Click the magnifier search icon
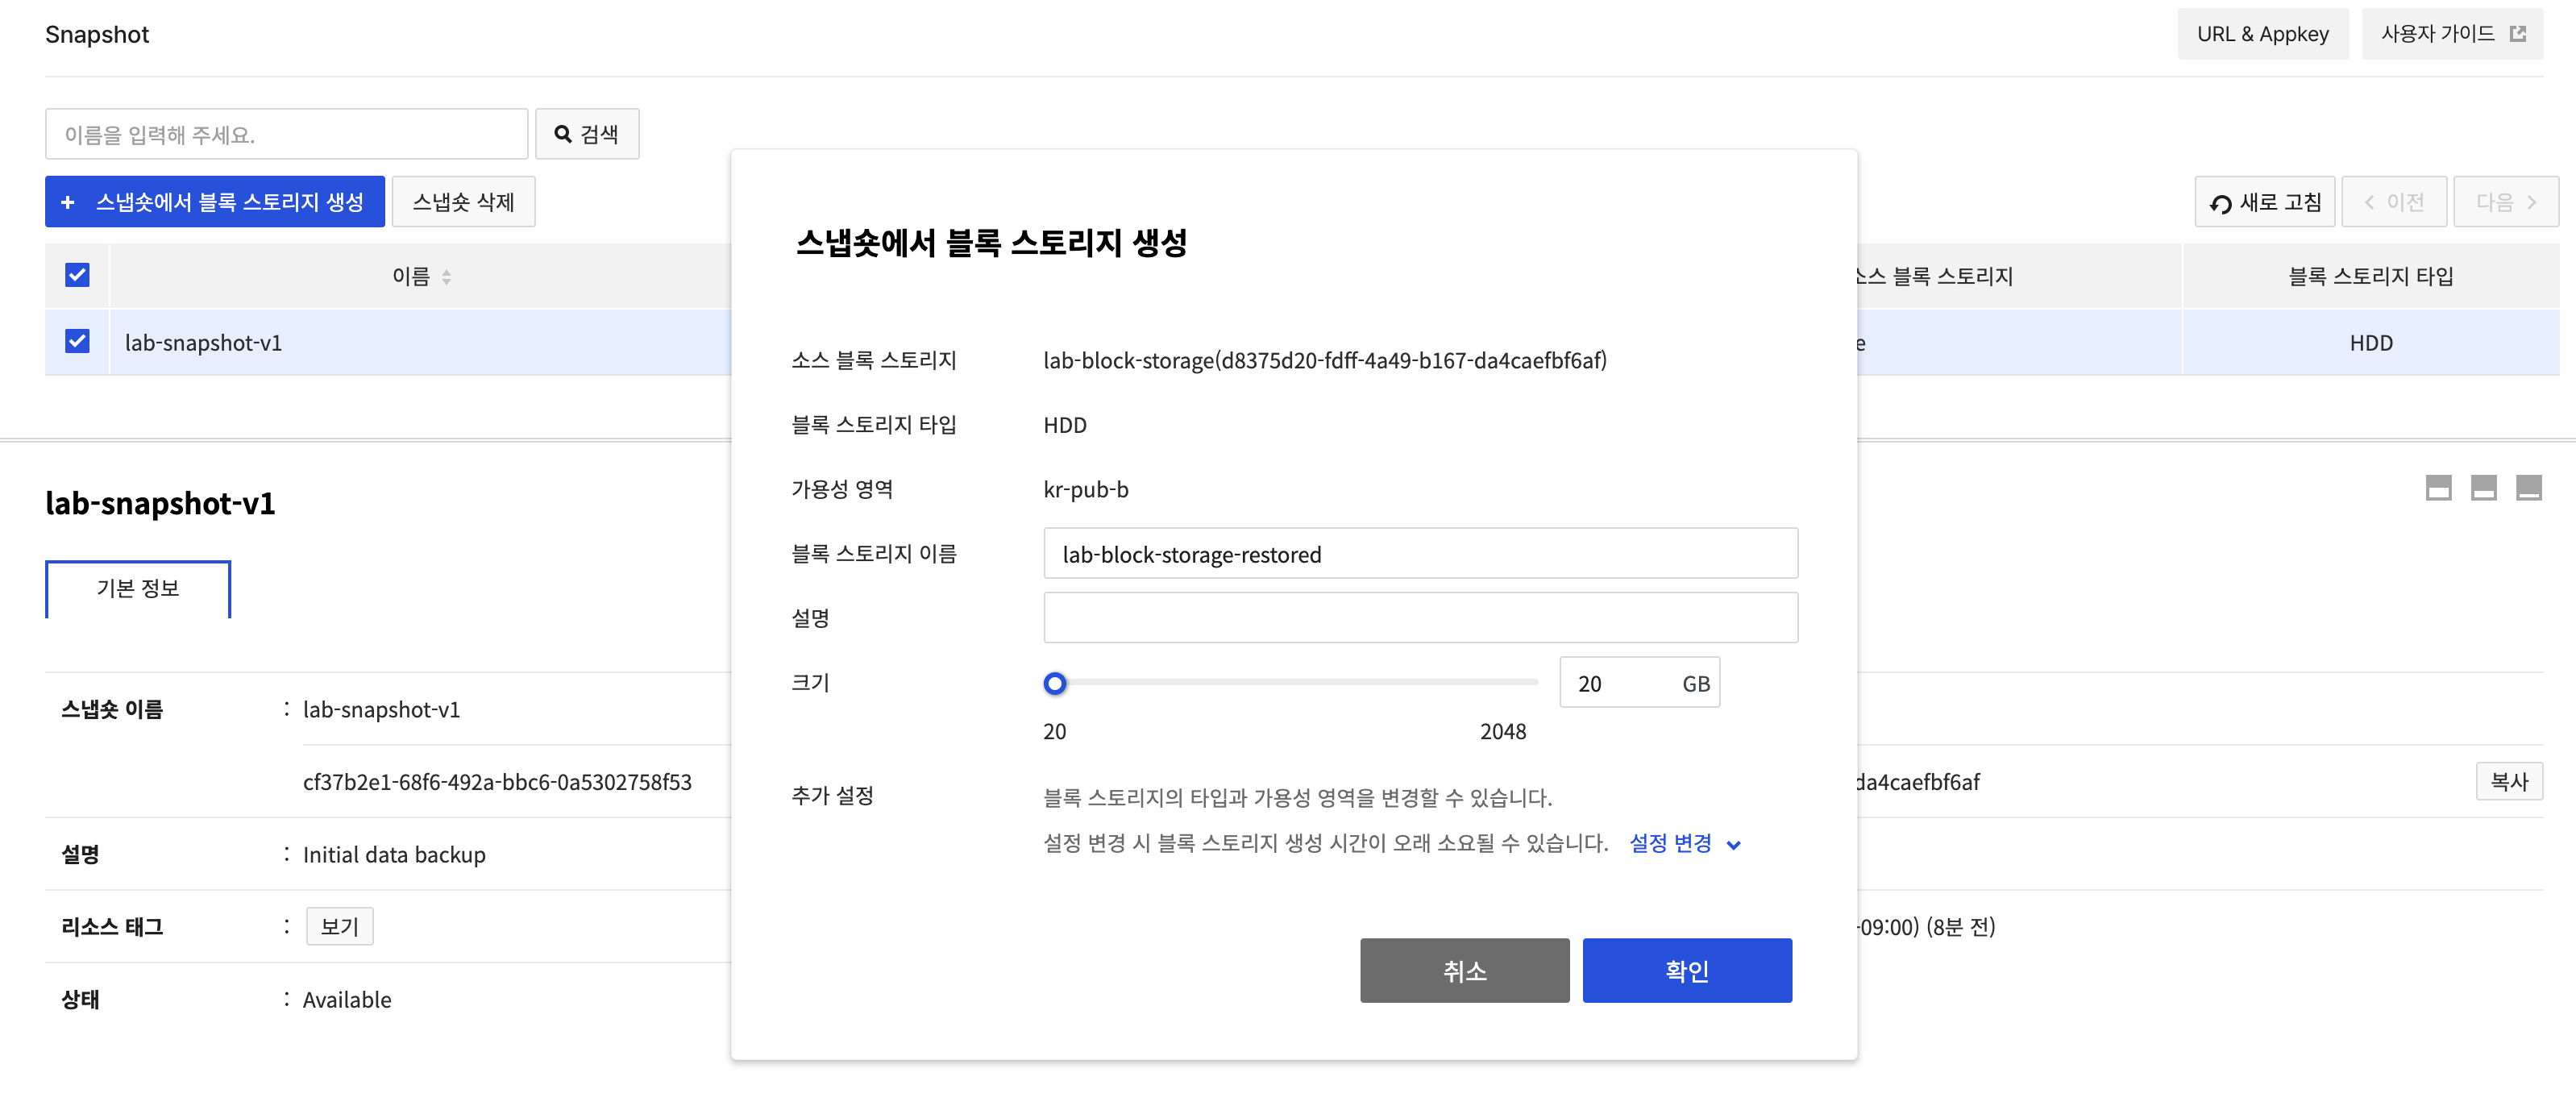Image resolution: width=2576 pixels, height=1106 pixels. [x=563, y=134]
